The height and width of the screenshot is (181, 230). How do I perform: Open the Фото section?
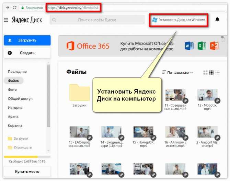12,89
